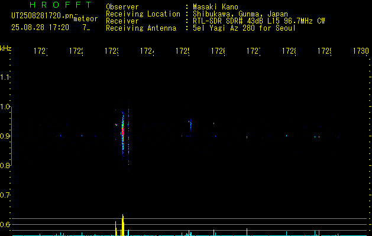The image size is (372, 236).
Task: Select the observer name Masaki Kano
Action: [215, 7]
